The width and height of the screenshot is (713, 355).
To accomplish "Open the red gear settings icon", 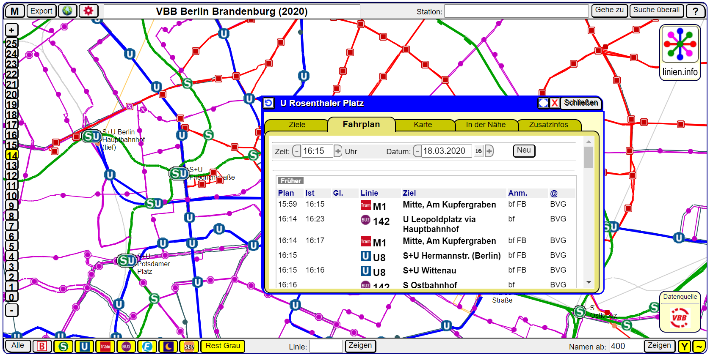I will pyautogui.click(x=88, y=11).
